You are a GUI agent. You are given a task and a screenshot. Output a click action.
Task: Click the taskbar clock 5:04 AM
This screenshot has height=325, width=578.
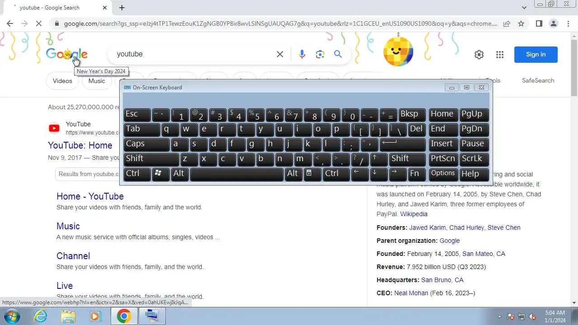point(555,313)
